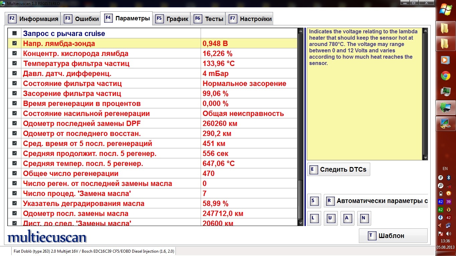Open Google Chrome from the taskbar
The width and height of the screenshot is (456, 256).
click(445, 76)
